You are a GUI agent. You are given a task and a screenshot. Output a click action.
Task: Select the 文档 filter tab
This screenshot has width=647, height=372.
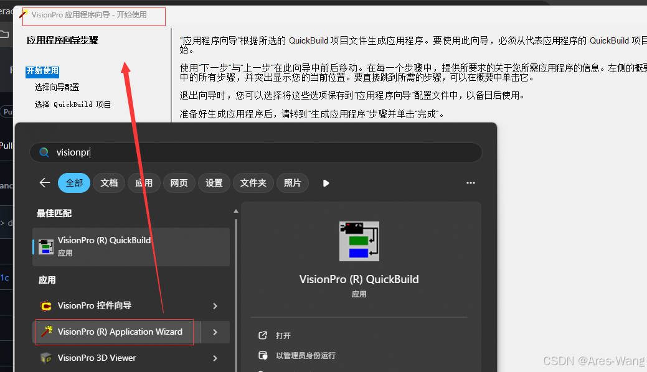109,183
